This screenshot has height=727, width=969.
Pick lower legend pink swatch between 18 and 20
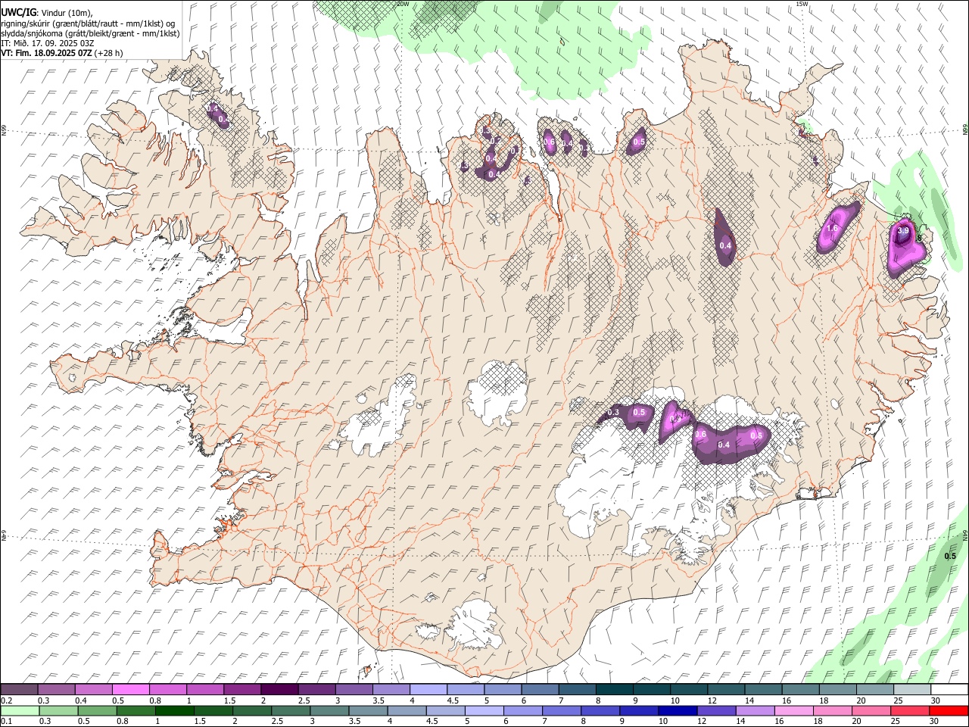coord(833,710)
